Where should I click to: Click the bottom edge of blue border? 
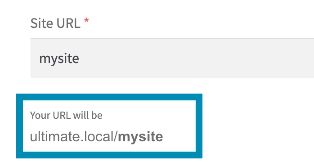click(x=109, y=155)
